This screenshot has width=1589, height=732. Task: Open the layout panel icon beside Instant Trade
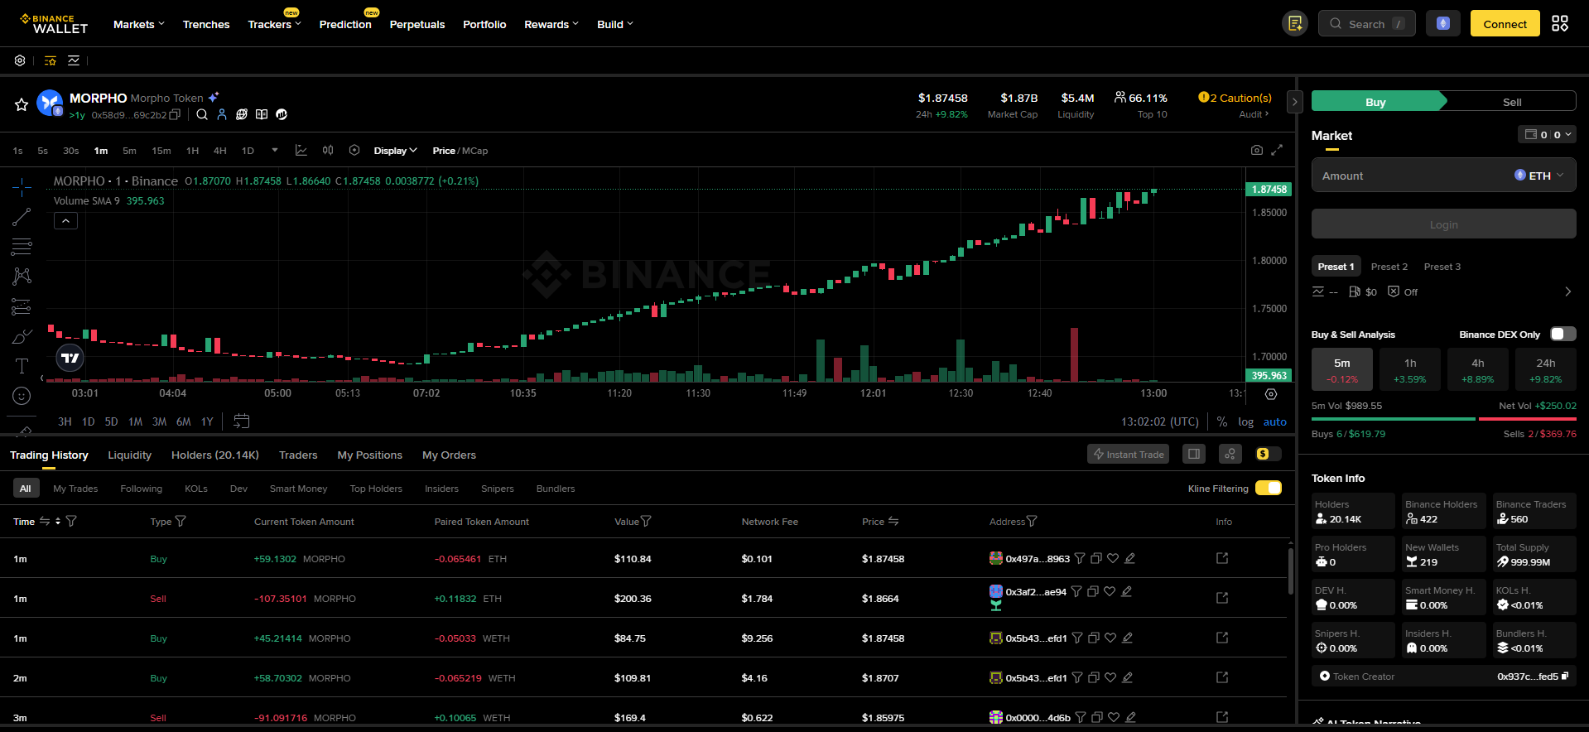(x=1193, y=454)
